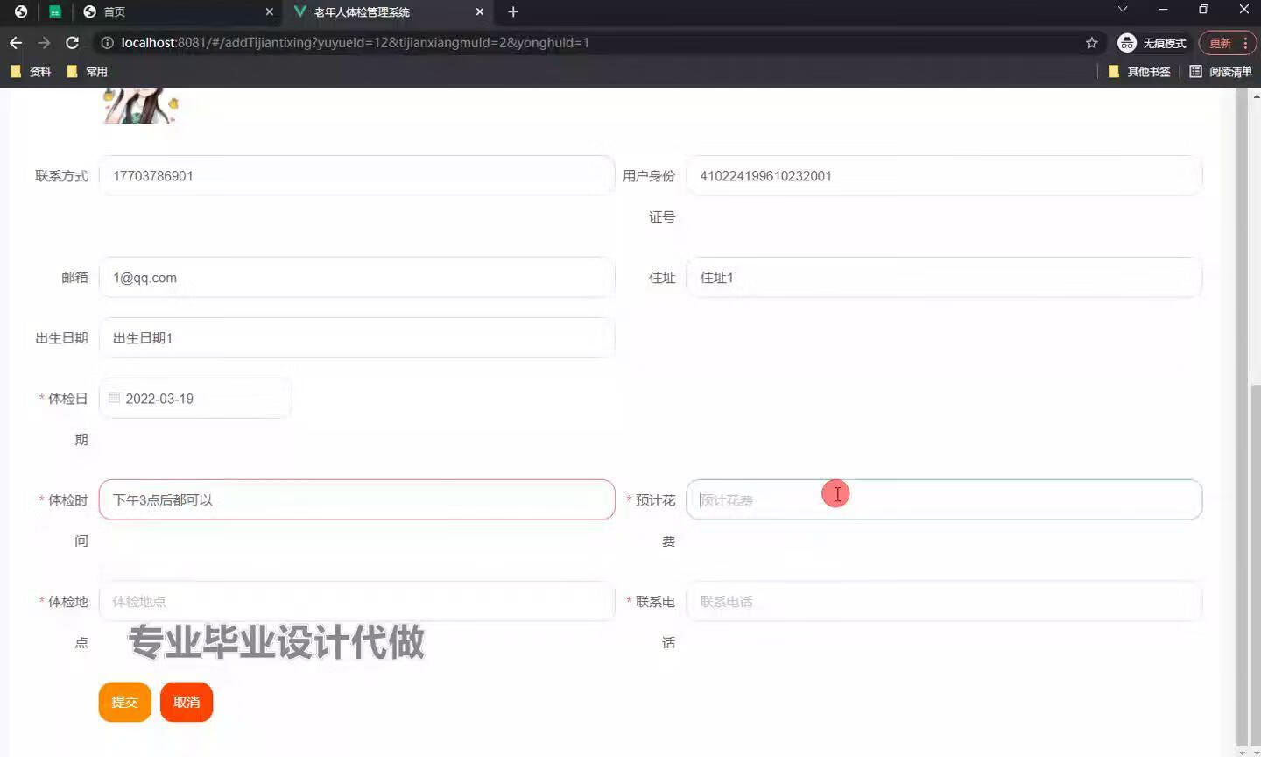Screen dimensions: 1261x757
Task: Focus the 联系电话 phone field
Action: pyautogui.click(x=944, y=602)
